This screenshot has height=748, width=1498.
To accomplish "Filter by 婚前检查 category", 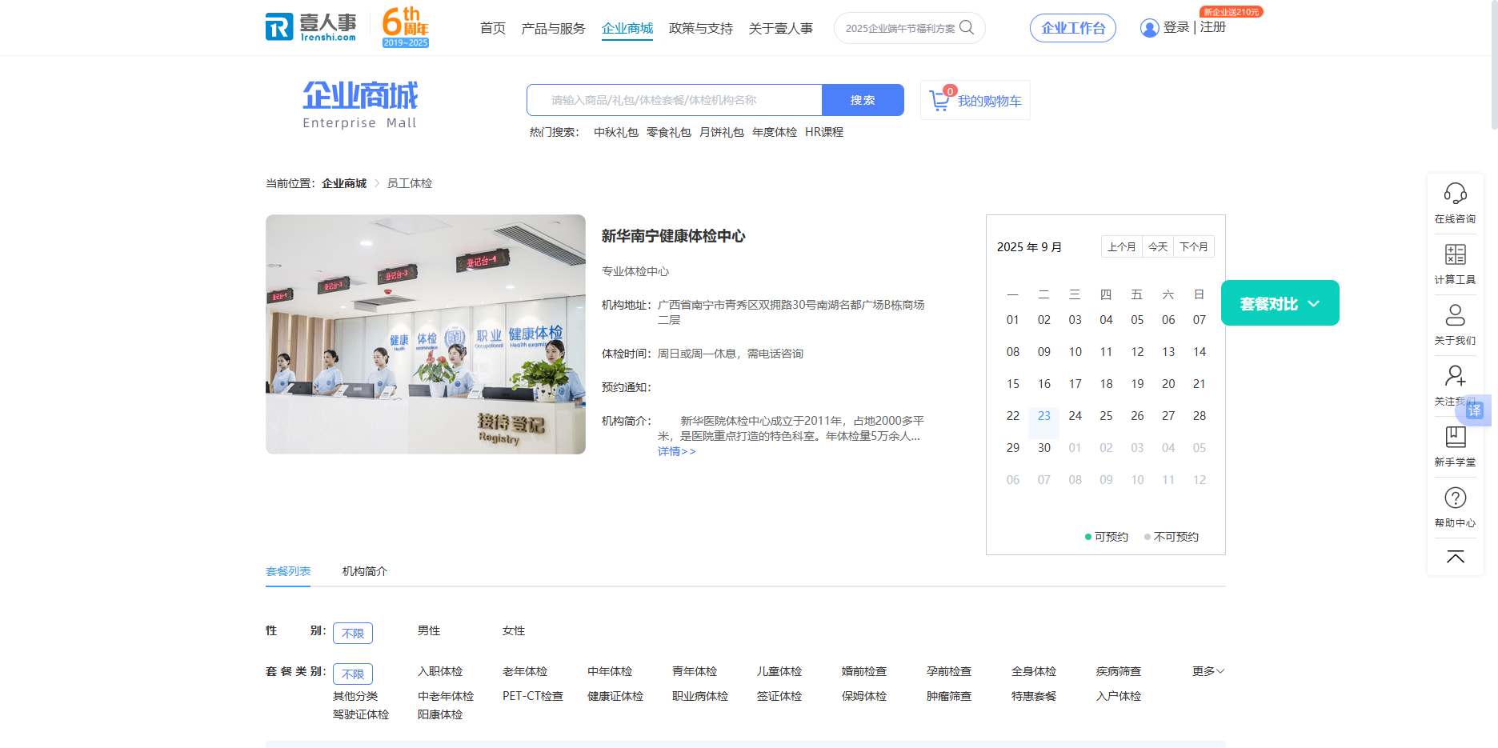I will tap(864, 672).
